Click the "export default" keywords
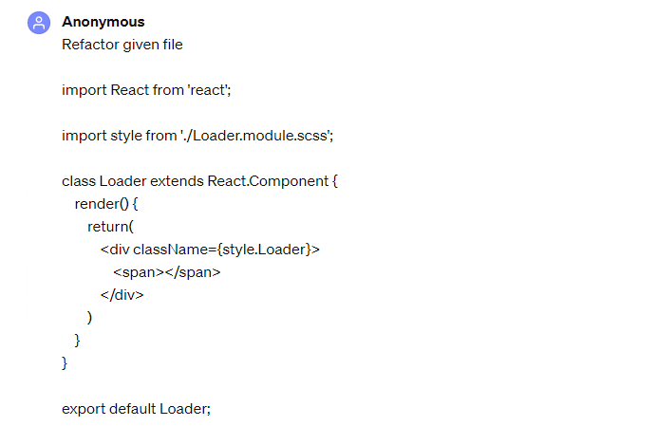The width and height of the screenshot is (657, 426). (x=108, y=409)
